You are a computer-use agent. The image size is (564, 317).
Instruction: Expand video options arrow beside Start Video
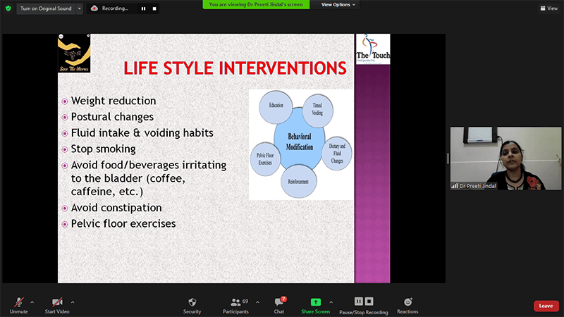click(x=73, y=302)
